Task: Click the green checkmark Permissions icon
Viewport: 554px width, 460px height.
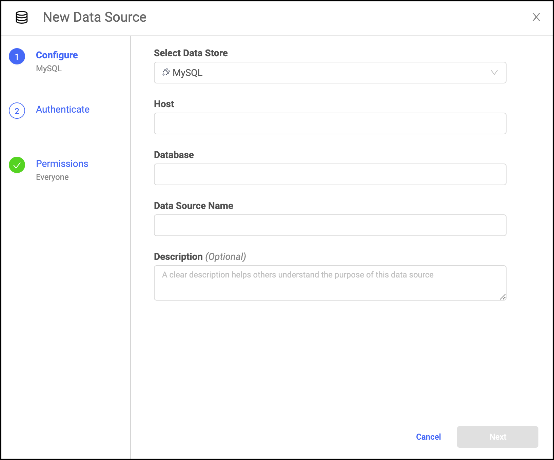Action: click(x=17, y=165)
